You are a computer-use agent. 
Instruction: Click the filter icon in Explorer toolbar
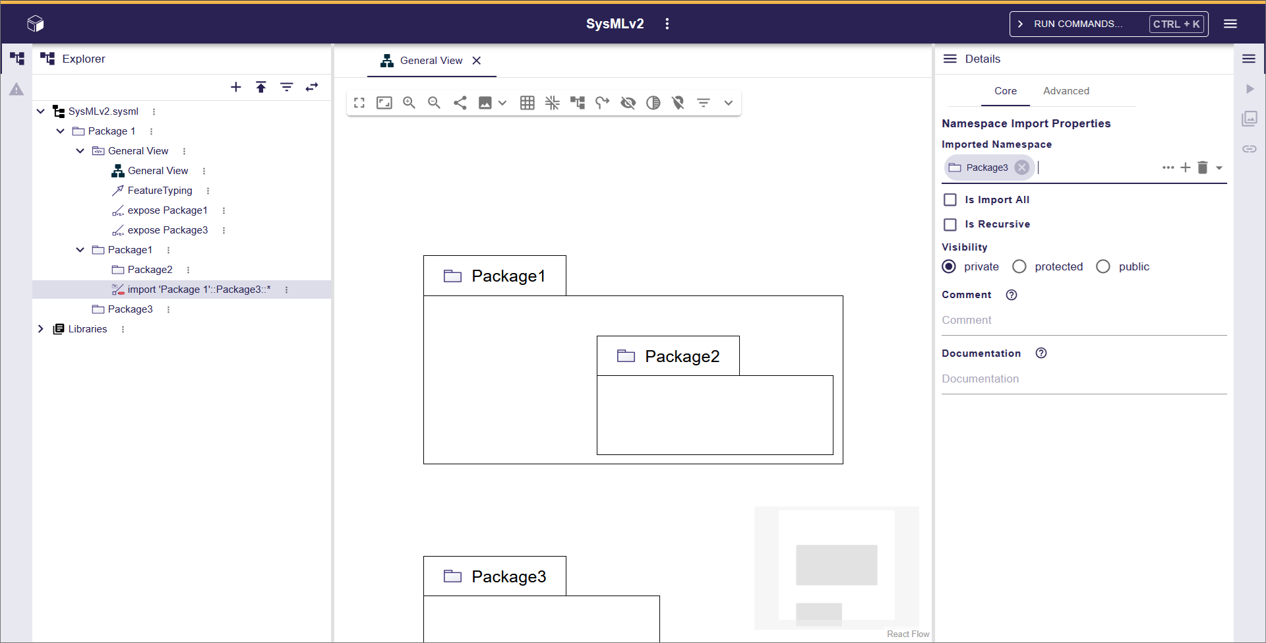point(286,87)
